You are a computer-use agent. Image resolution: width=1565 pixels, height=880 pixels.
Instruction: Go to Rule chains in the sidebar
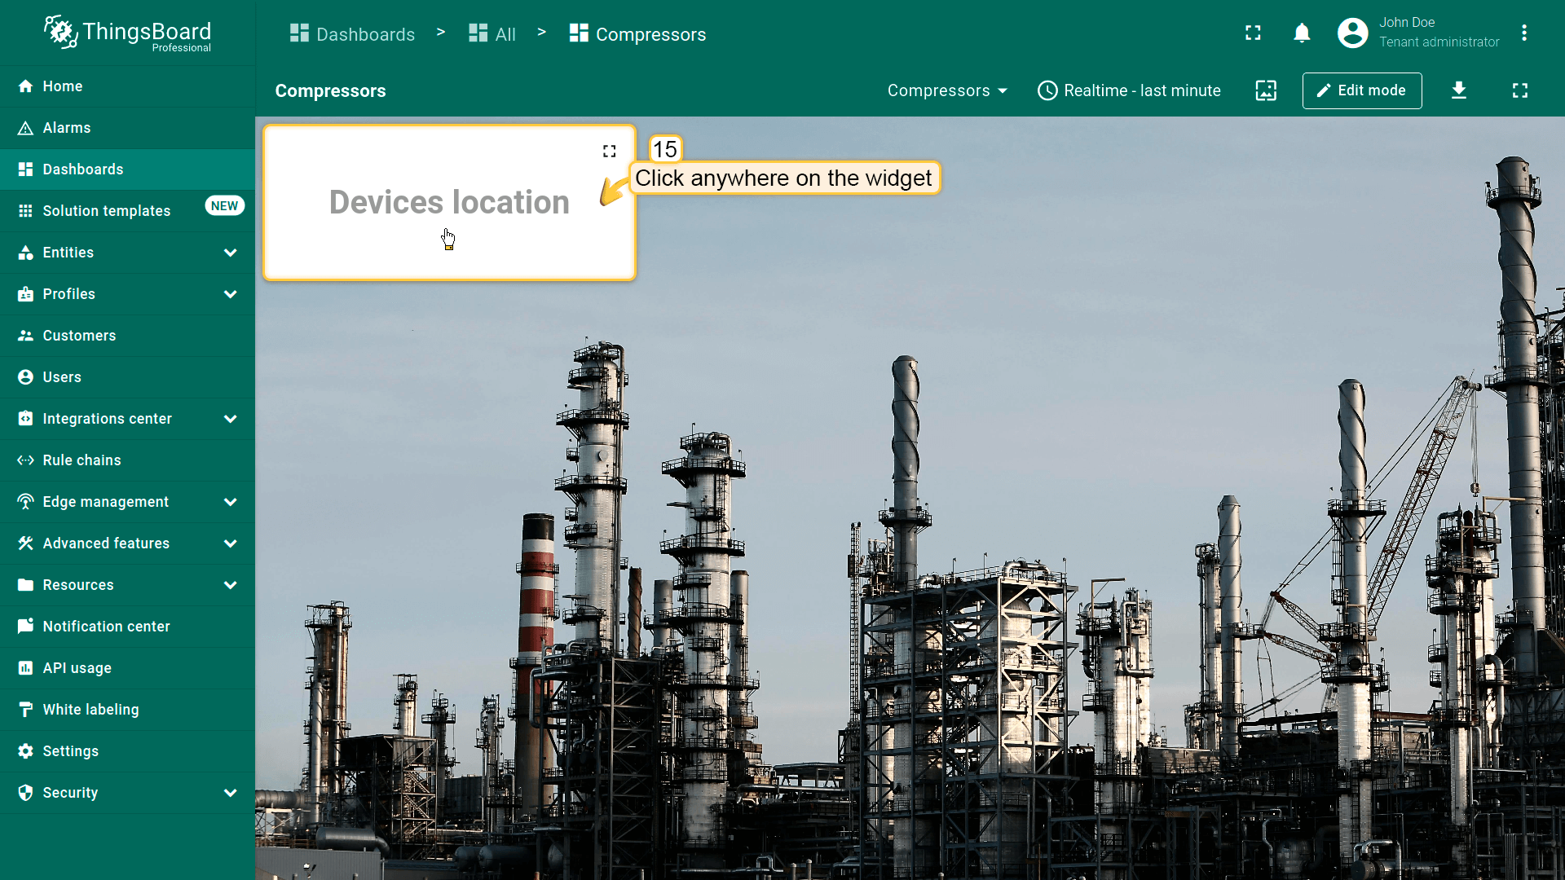click(x=82, y=460)
